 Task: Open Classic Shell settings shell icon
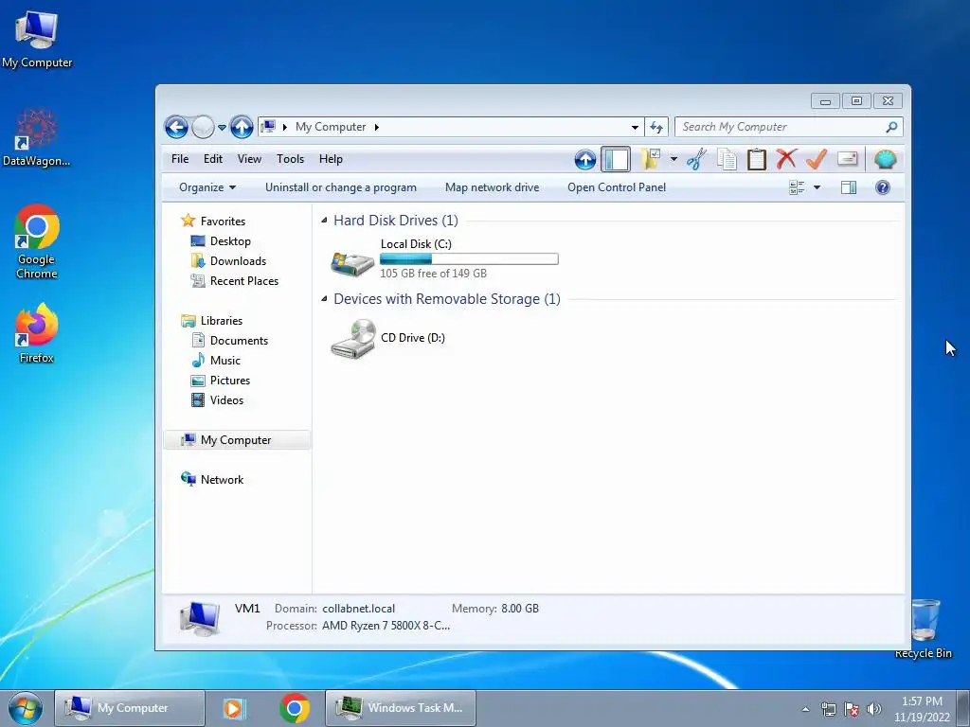point(886,159)
